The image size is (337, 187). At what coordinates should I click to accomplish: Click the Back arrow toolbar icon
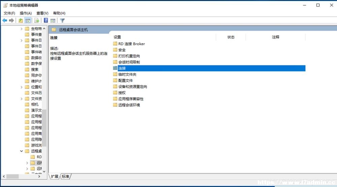click(x=5, y=21)
